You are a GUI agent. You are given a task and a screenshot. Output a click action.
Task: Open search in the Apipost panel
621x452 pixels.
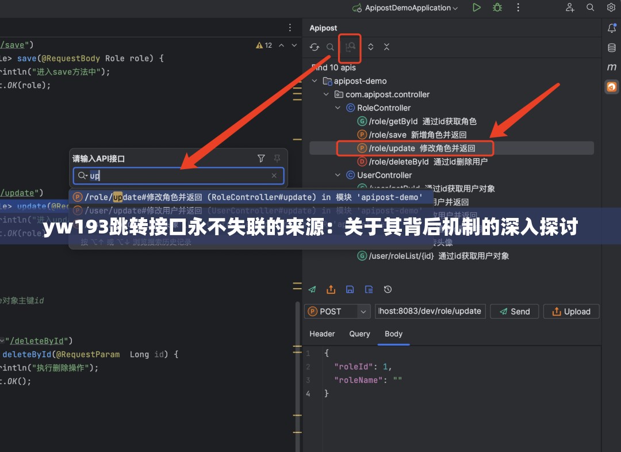pyautogui.click(x=329, y=46)
